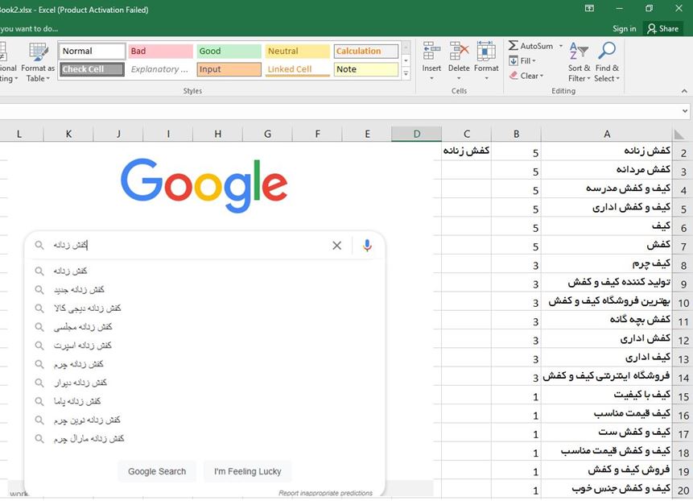Expand AutoSum dropdown arrow
The width and height of the screenshot is (693, 501).
coord(561,46)
